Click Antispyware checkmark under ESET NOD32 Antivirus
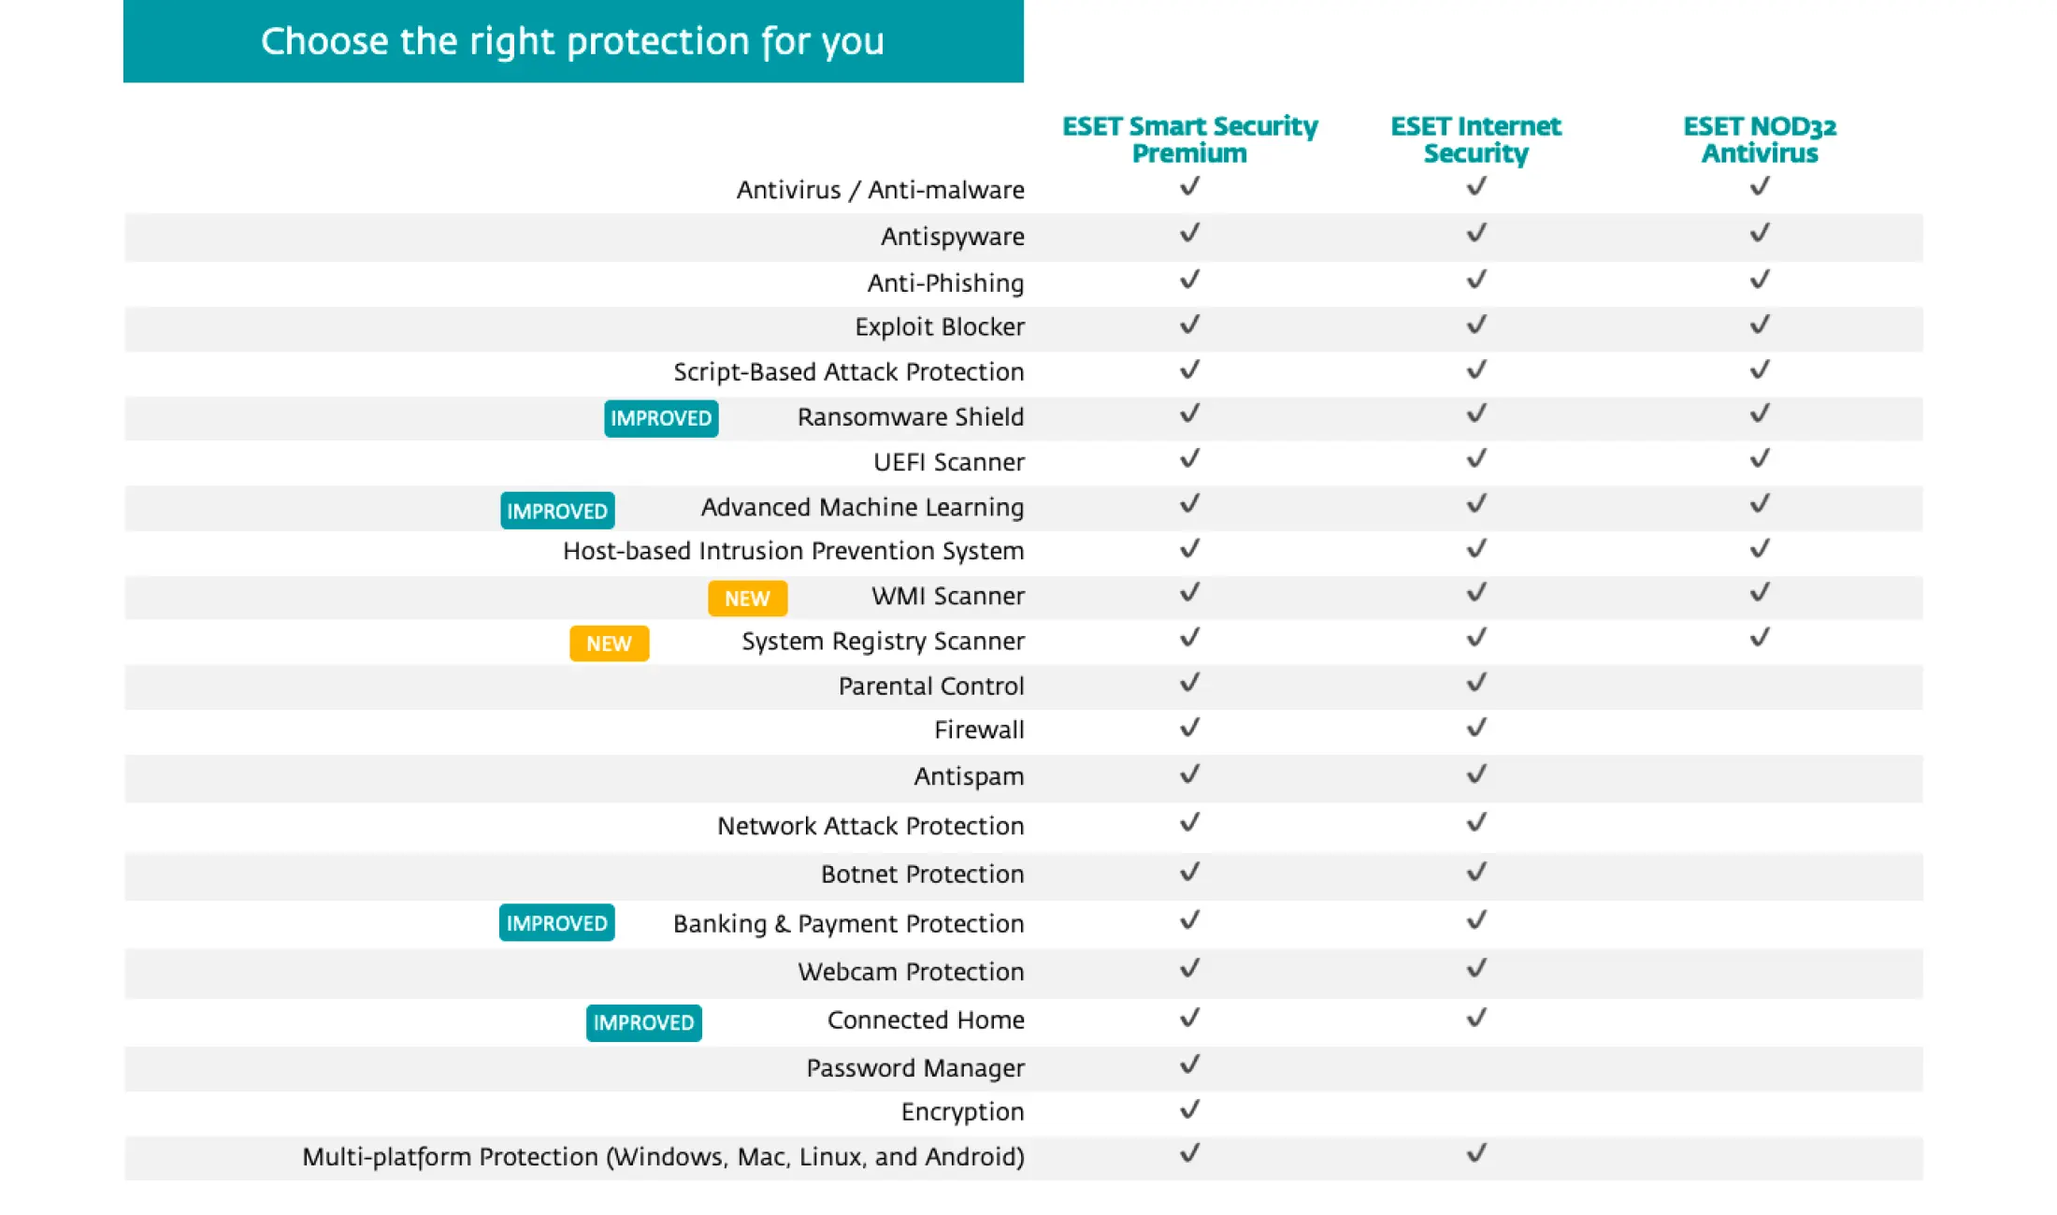Image resolution: width=2057 pixels, height=1215 pixels. [x=1760, y=232]
